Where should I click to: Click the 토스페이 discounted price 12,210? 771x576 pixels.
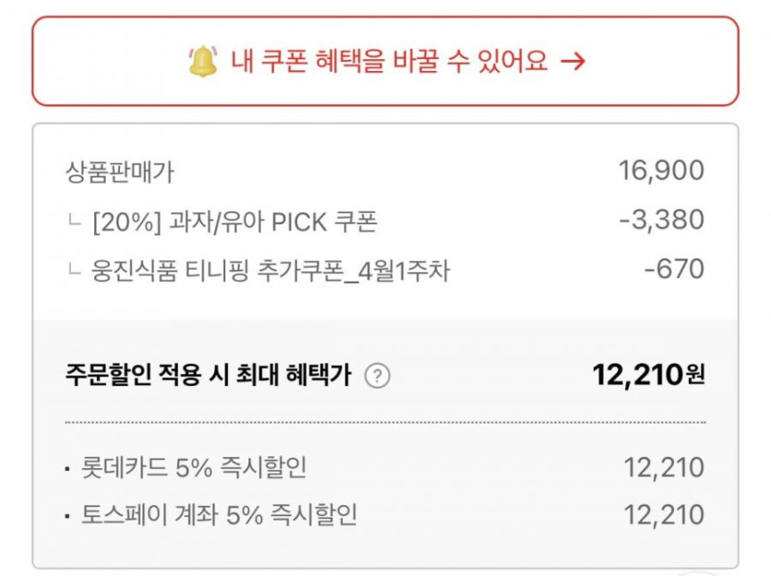click(664, 515)
